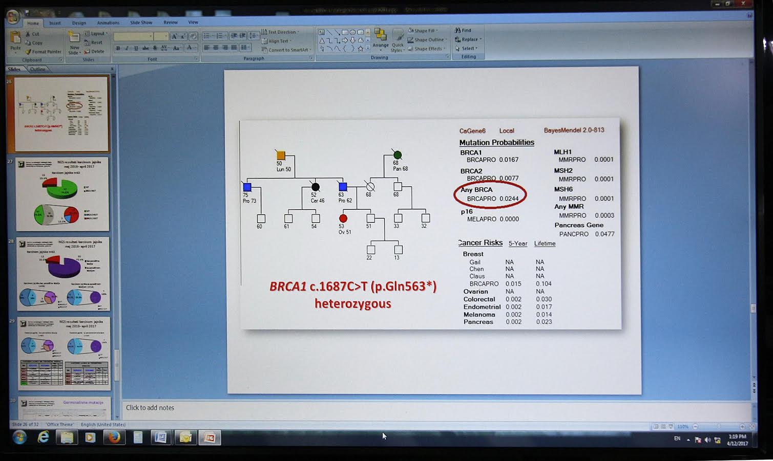The height and width of the screenshot is (461, 773).
Task: Insert a New Slide
Action: click(x=74, y=42)
